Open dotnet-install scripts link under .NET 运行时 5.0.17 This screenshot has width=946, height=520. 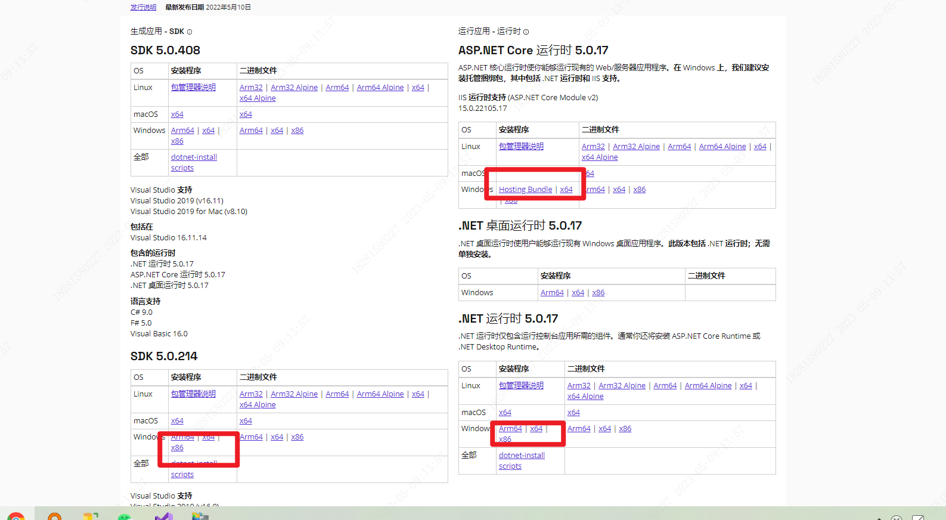[x=522, y=460]
